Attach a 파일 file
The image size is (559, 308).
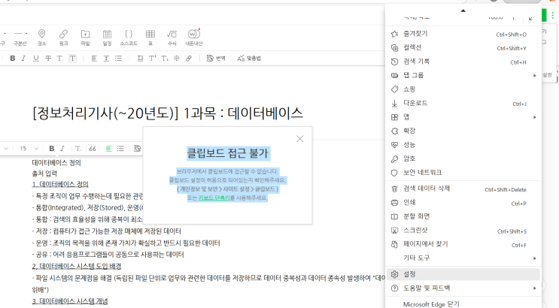click(x=85, y=38)
